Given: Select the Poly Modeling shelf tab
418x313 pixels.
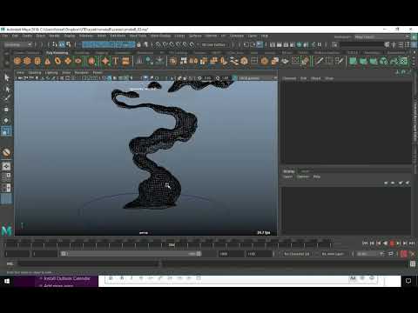Looking at the screenshot, I should pos(57,53).
